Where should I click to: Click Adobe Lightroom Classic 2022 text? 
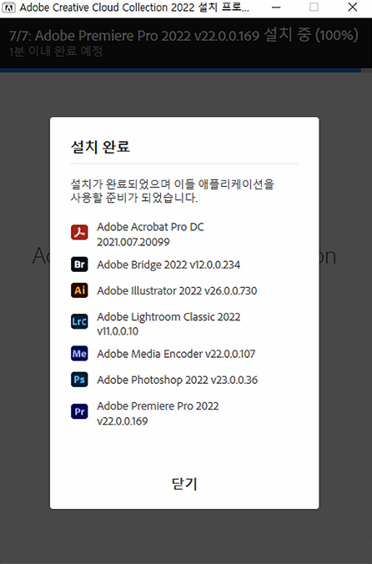click(x=168, y=317)
